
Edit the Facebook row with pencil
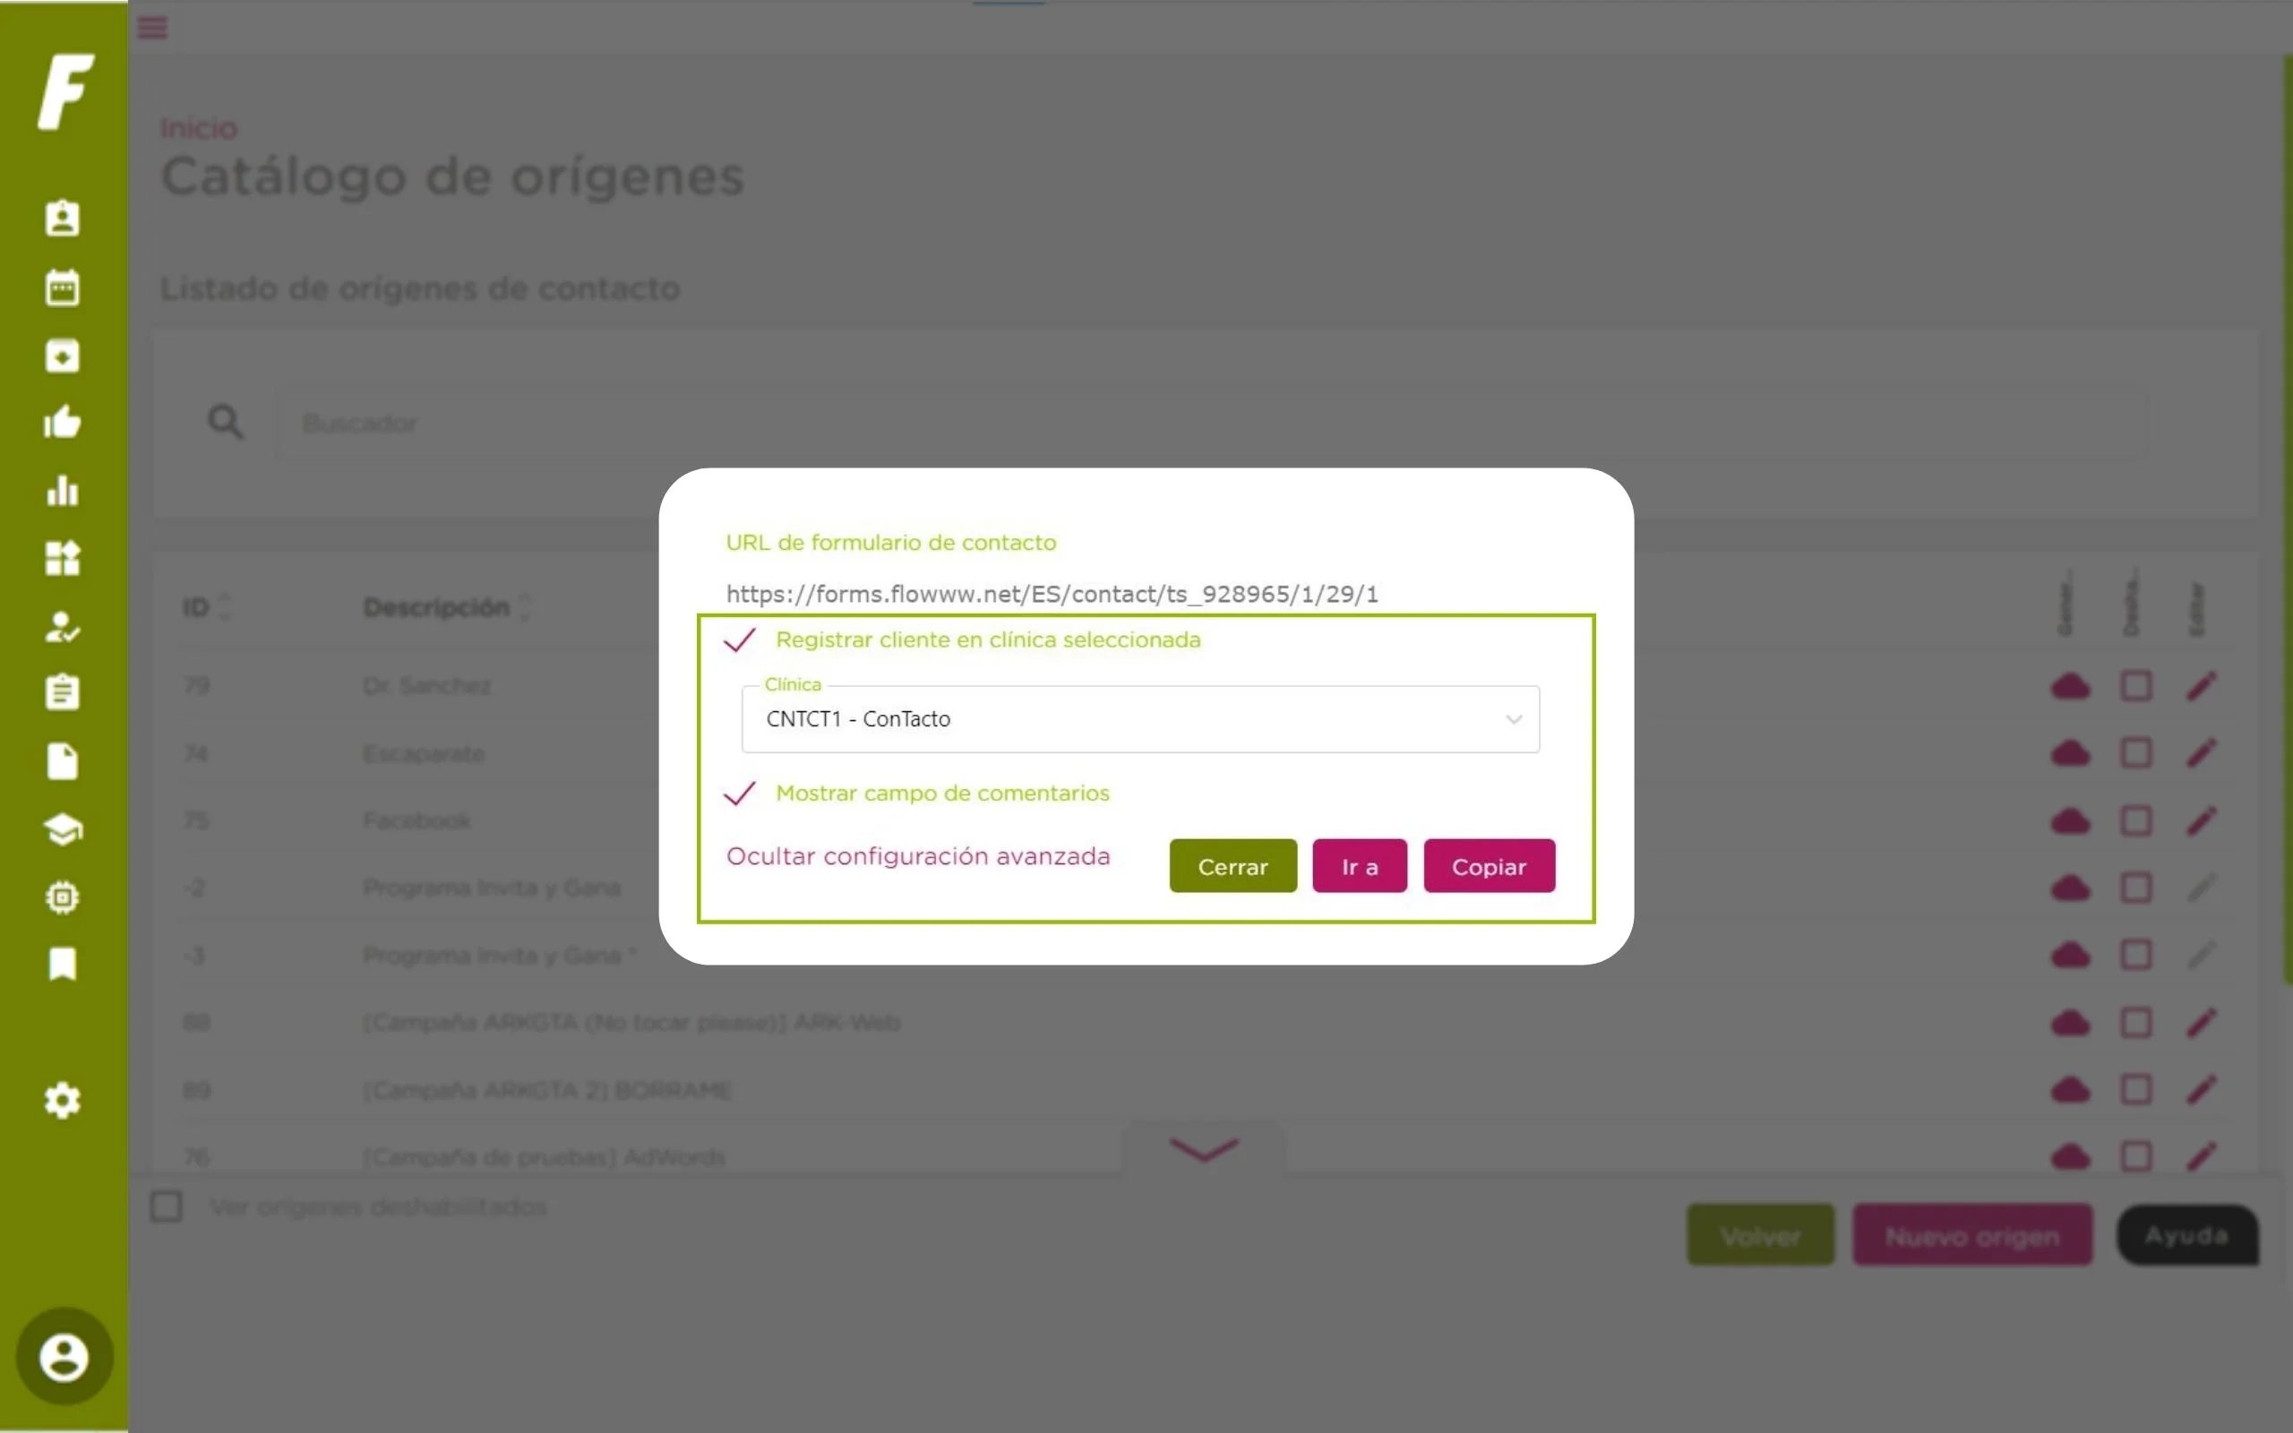[x=2202, y=820]
